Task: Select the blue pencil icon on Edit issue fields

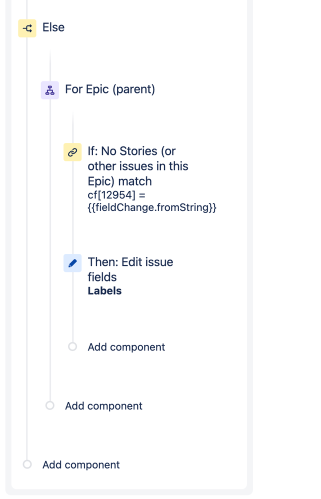Action: [72, 263]
